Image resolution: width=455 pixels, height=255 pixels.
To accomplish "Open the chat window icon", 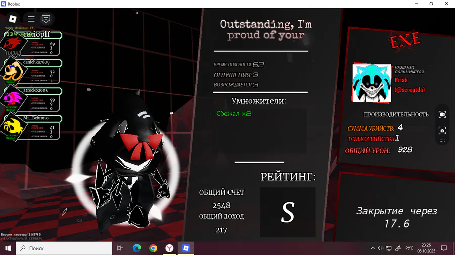I will [x=46, y=19].
